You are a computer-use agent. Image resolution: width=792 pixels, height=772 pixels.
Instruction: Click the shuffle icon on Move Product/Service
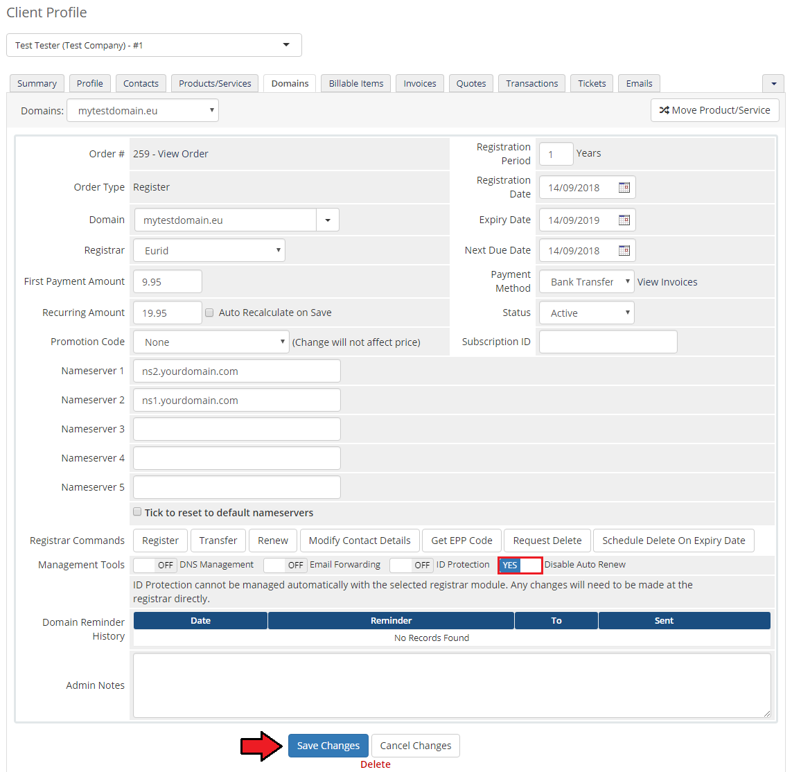coord(664,110)
